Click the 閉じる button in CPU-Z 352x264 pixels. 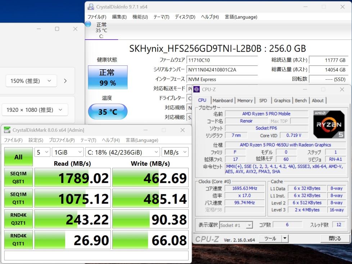(x=335, y=238)
